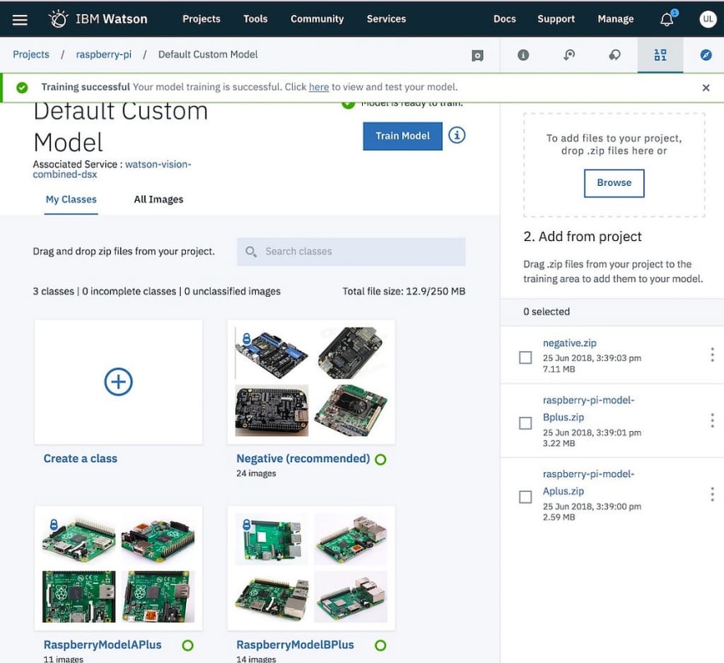724x663 pixels.
Task: Open the Docs link in the top bar
Action: click(x=504, y=19)
